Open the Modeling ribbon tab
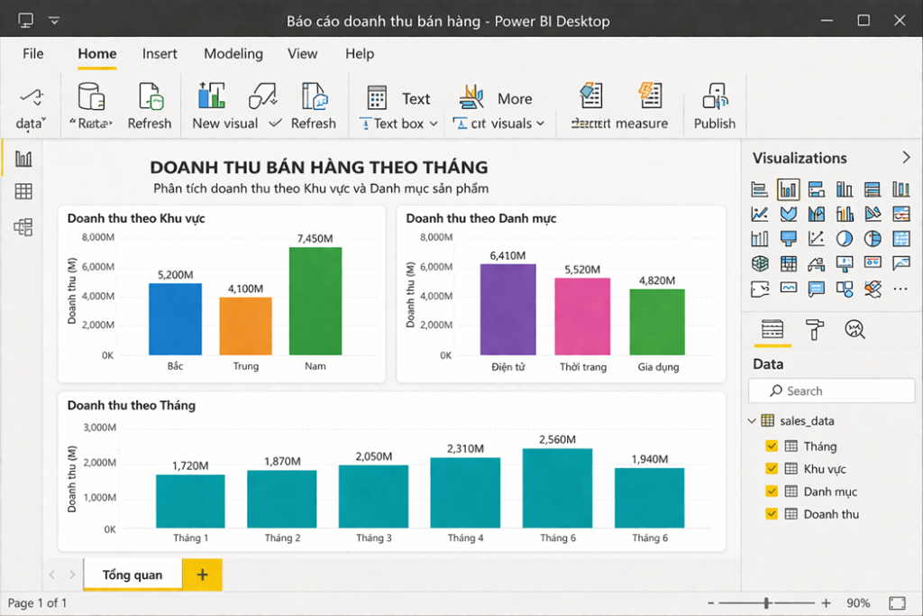923x616 pixels. click(233, 53)
